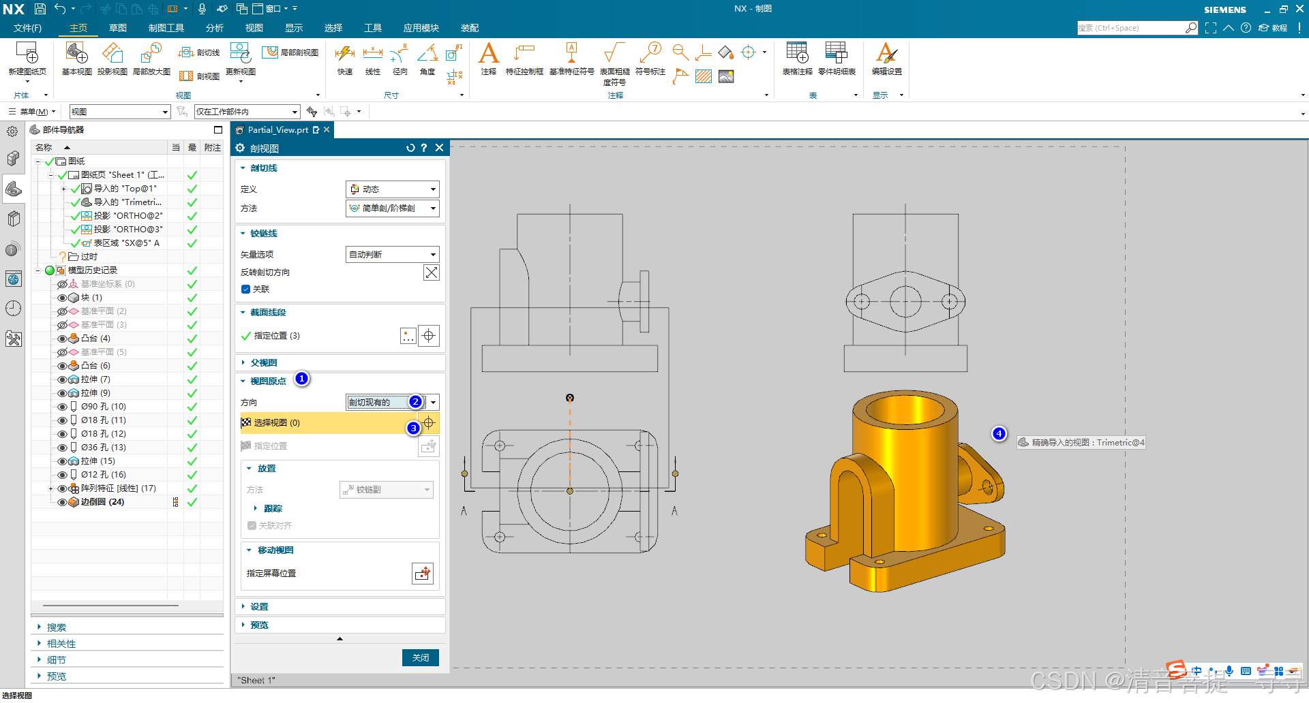Toggle visibility of 凸台 (4)

click(x=63, y=339)
